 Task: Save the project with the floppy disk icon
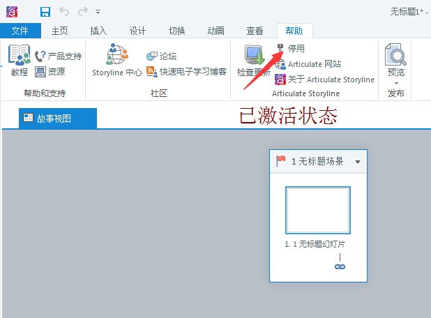pos(45,12)
